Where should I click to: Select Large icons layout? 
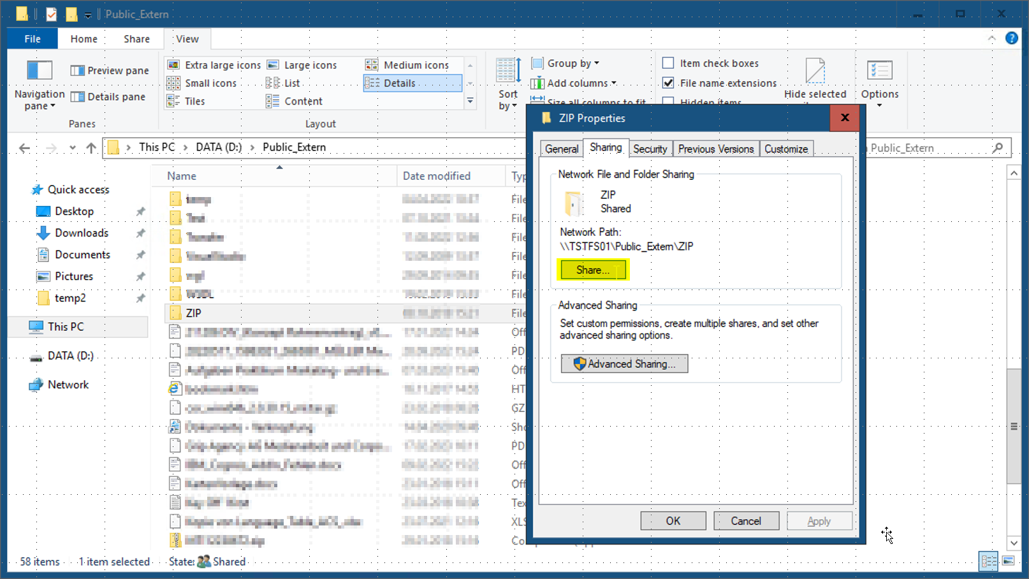302,65
